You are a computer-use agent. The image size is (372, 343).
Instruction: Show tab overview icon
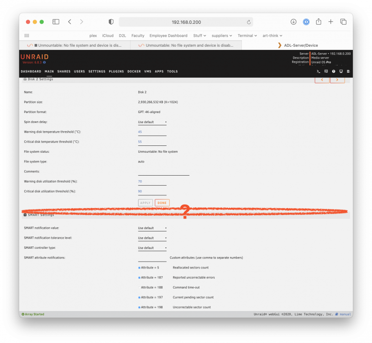coord(343,22)
